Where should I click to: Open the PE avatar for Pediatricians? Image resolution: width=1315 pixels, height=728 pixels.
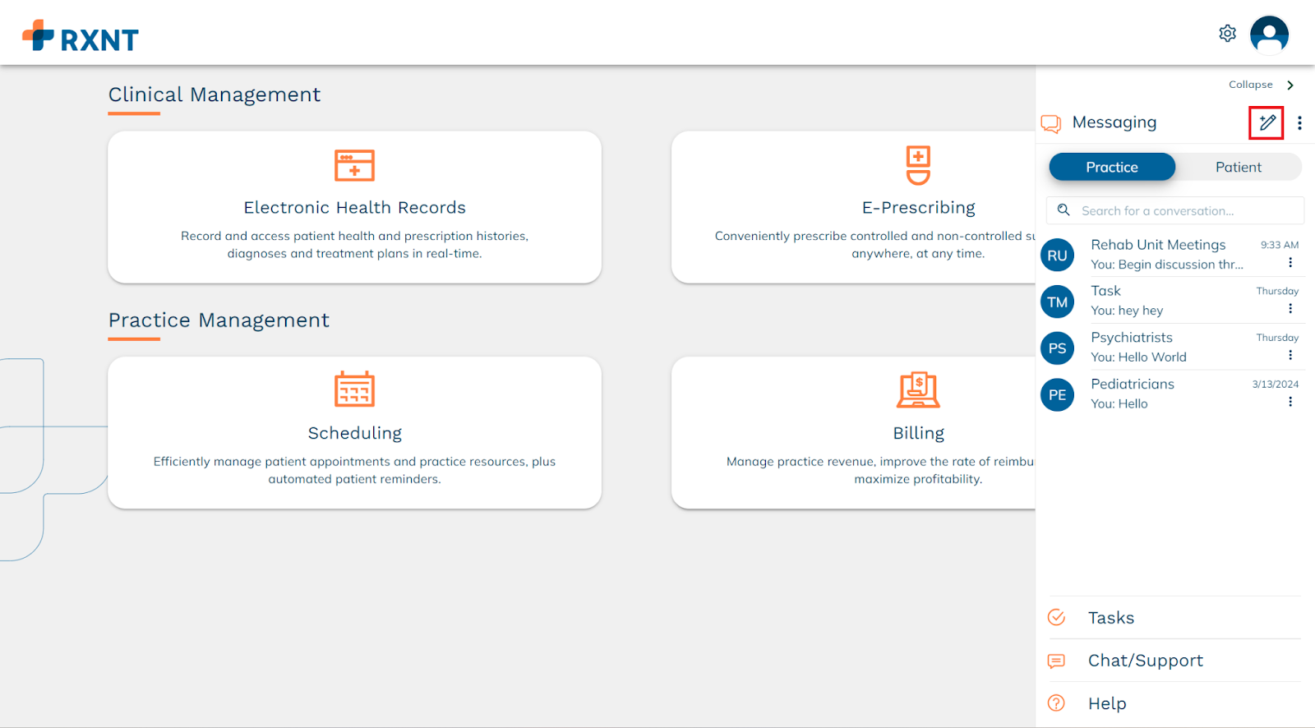coord(1057,395)
